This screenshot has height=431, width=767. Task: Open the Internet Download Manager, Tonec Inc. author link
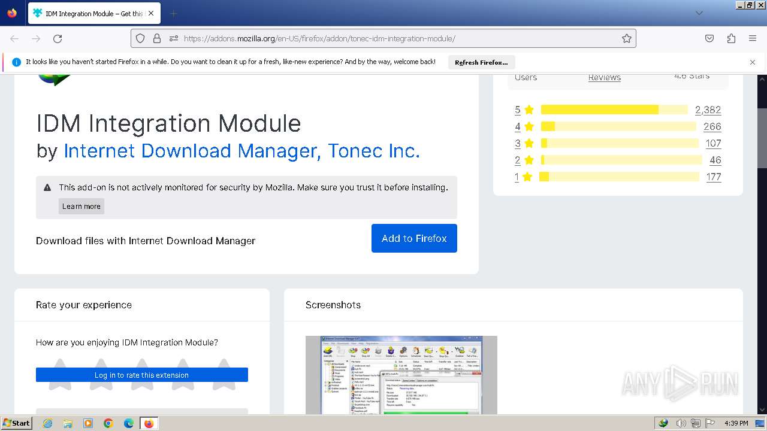pos(241,151)
